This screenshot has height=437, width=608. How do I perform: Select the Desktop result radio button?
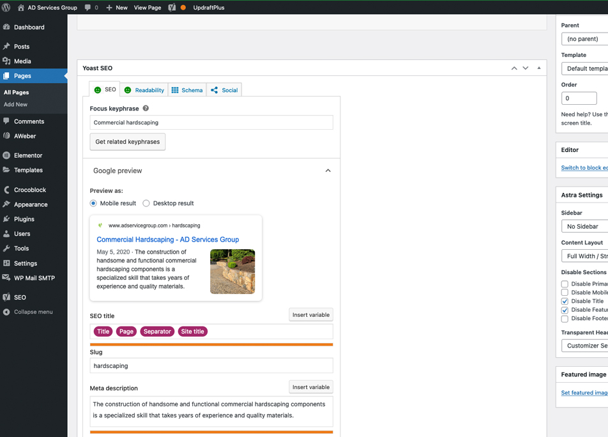[146, 203]
